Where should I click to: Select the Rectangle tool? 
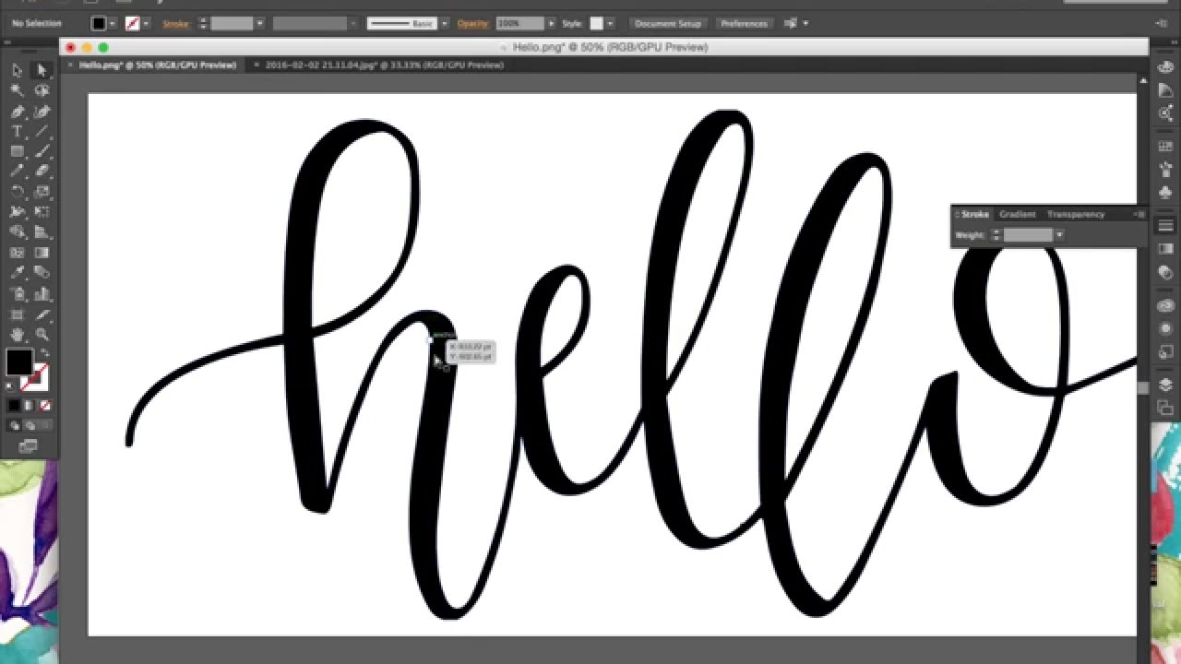17,151
